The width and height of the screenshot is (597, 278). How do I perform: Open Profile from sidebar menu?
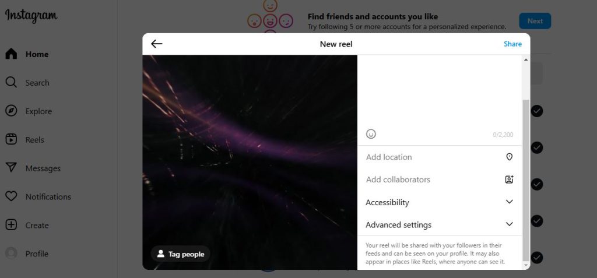coord(36,254)
